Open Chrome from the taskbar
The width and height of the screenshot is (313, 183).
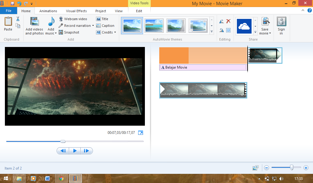tap(61, 178)
